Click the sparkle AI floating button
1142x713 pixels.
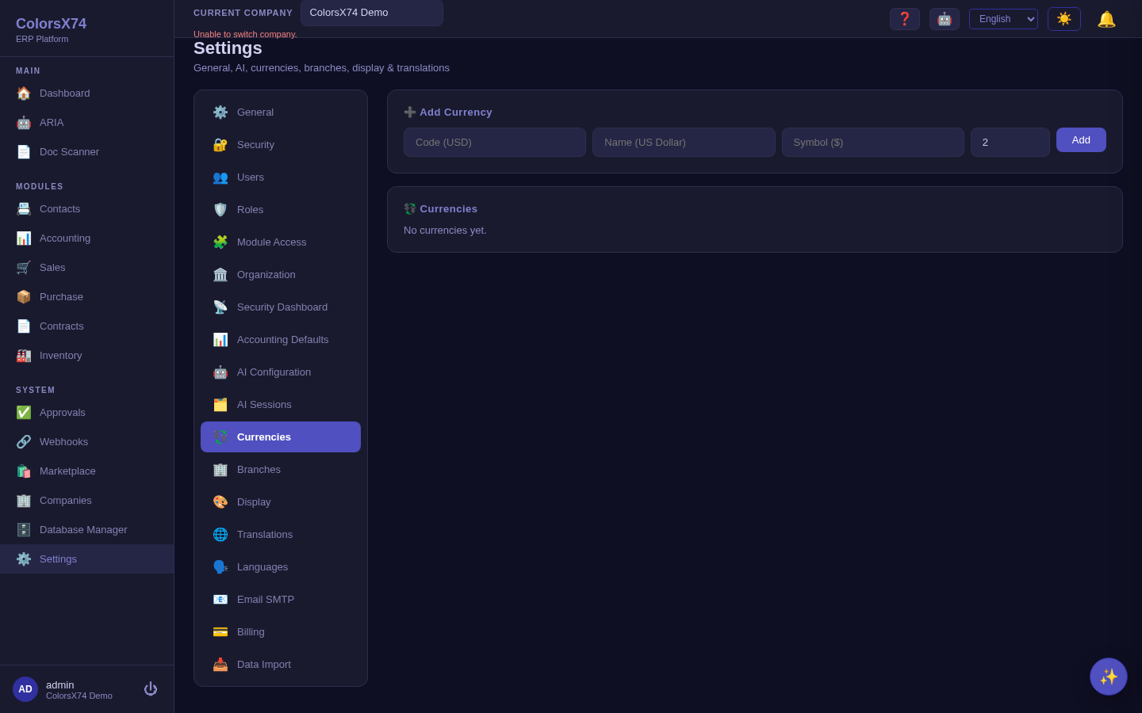coord(1109,677)
